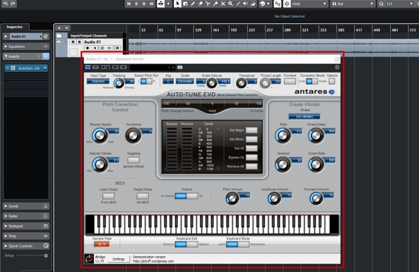Click the Monitor speaker on Audio 01
419x272 pixels.
95,48
